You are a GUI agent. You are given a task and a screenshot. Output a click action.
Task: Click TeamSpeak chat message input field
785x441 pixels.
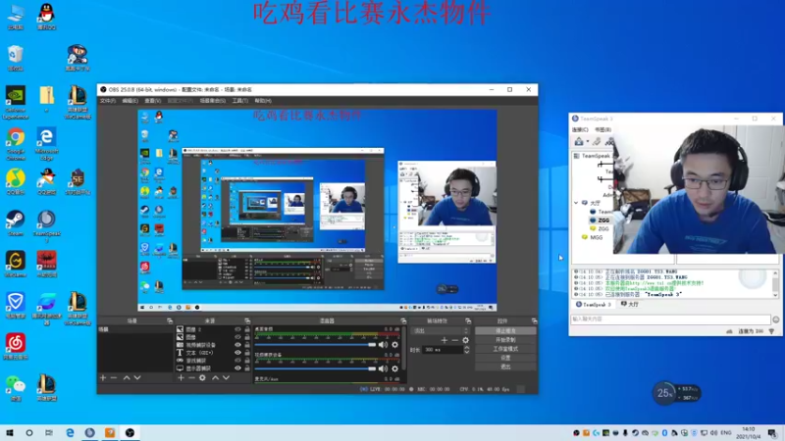pyautogui.click(x=670, y=319)
